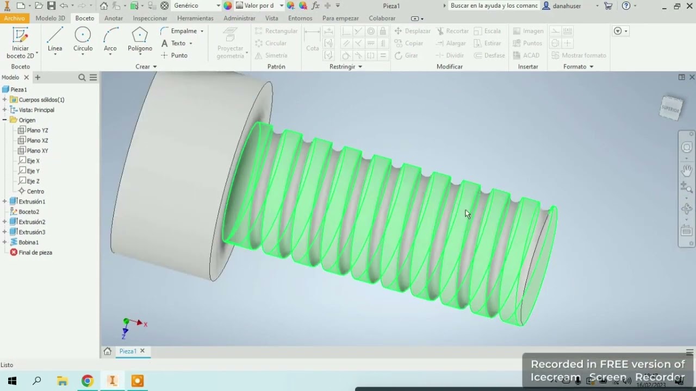
Task: Open the Herramientas ribbon tab
Action: pyautogui.click(x=195, y=18)
